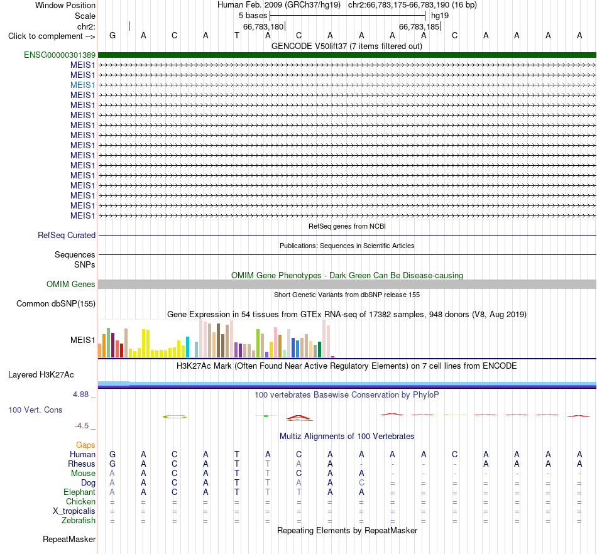Open the 'Gene Expression in 54 tissues from GTEx' title

[347, 315]
